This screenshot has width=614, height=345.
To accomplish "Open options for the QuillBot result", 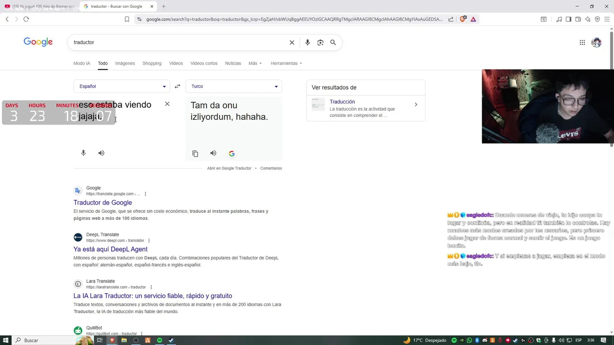I will pos(142,333).
